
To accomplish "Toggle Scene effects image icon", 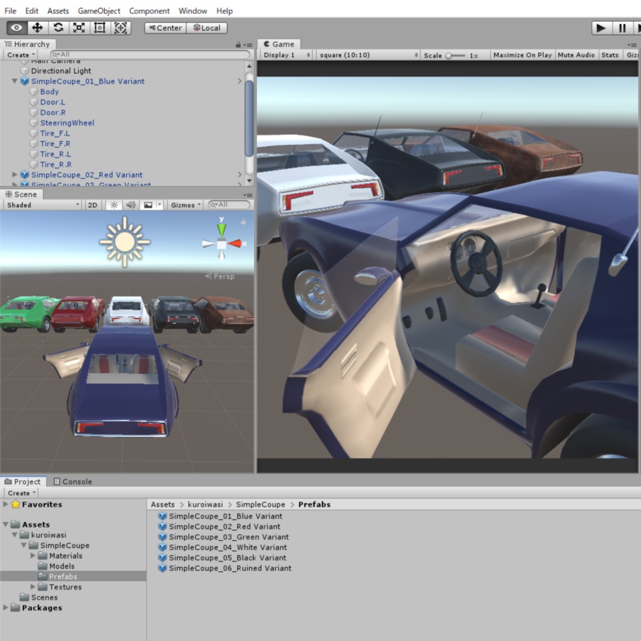I will [x=148, y=205].
